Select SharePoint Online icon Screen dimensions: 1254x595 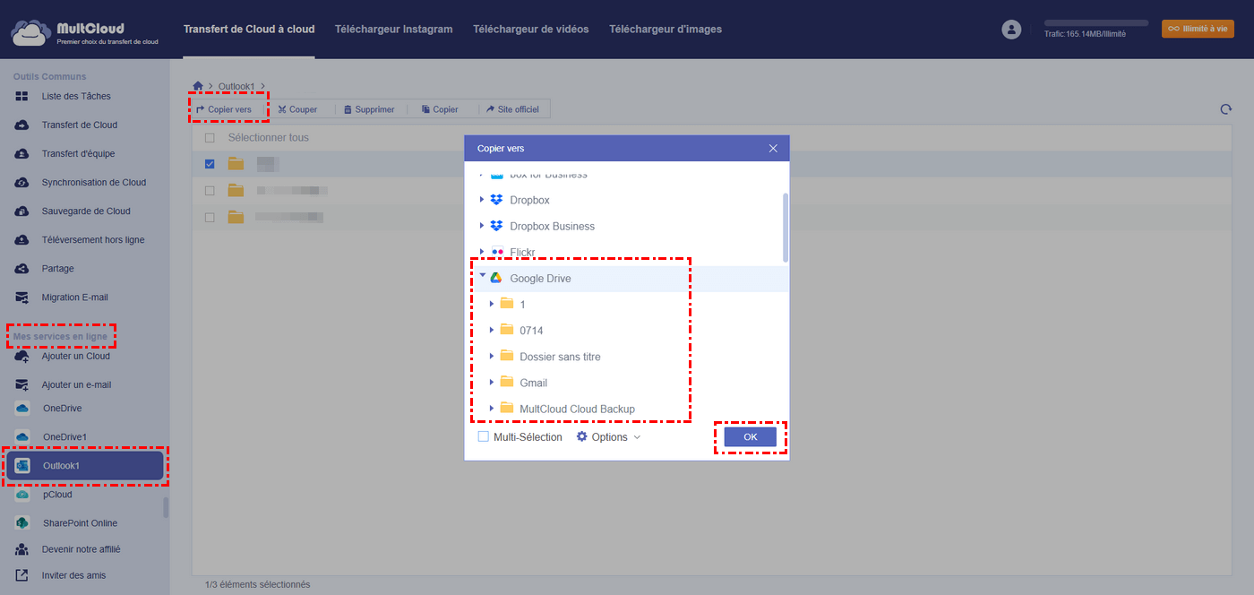click(x=22, y=522)
